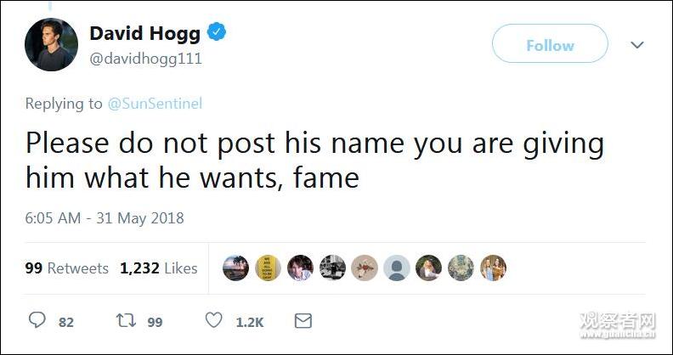
Task: View the list of 1,232 Likes
Action: click(x=159, y=268)
